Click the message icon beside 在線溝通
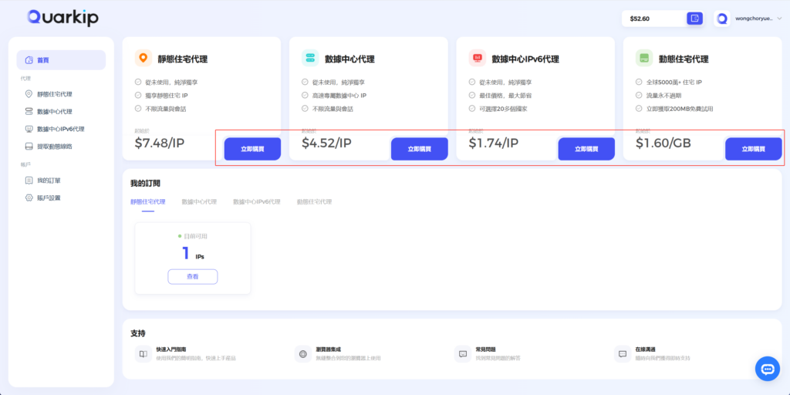790x395 pixels. (x=623, y=353)
